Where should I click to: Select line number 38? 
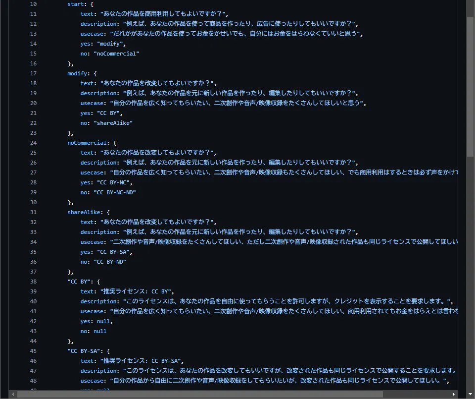click(x=33, y=282)
